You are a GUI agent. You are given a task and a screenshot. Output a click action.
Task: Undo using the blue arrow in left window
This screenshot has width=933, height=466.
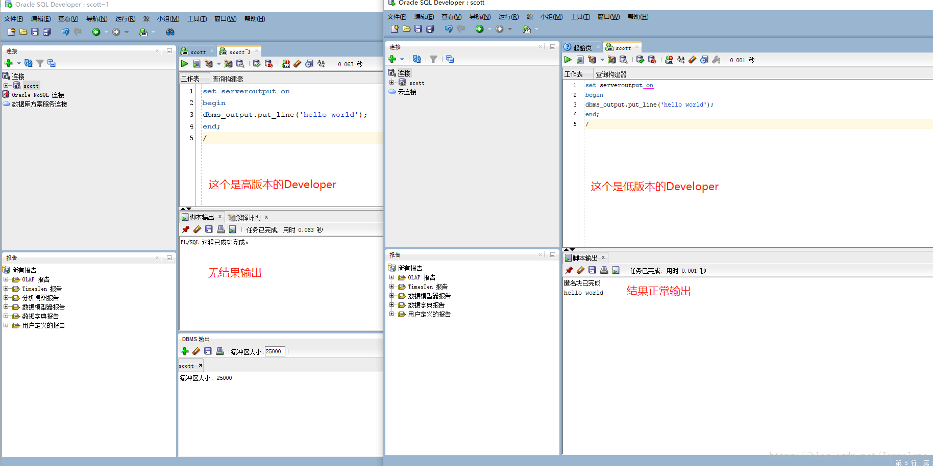click(65, 32)
